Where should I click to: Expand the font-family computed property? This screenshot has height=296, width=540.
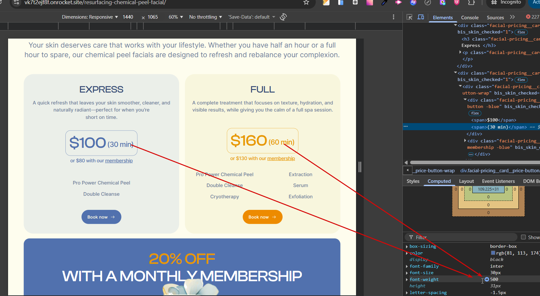tap(407, 266)
